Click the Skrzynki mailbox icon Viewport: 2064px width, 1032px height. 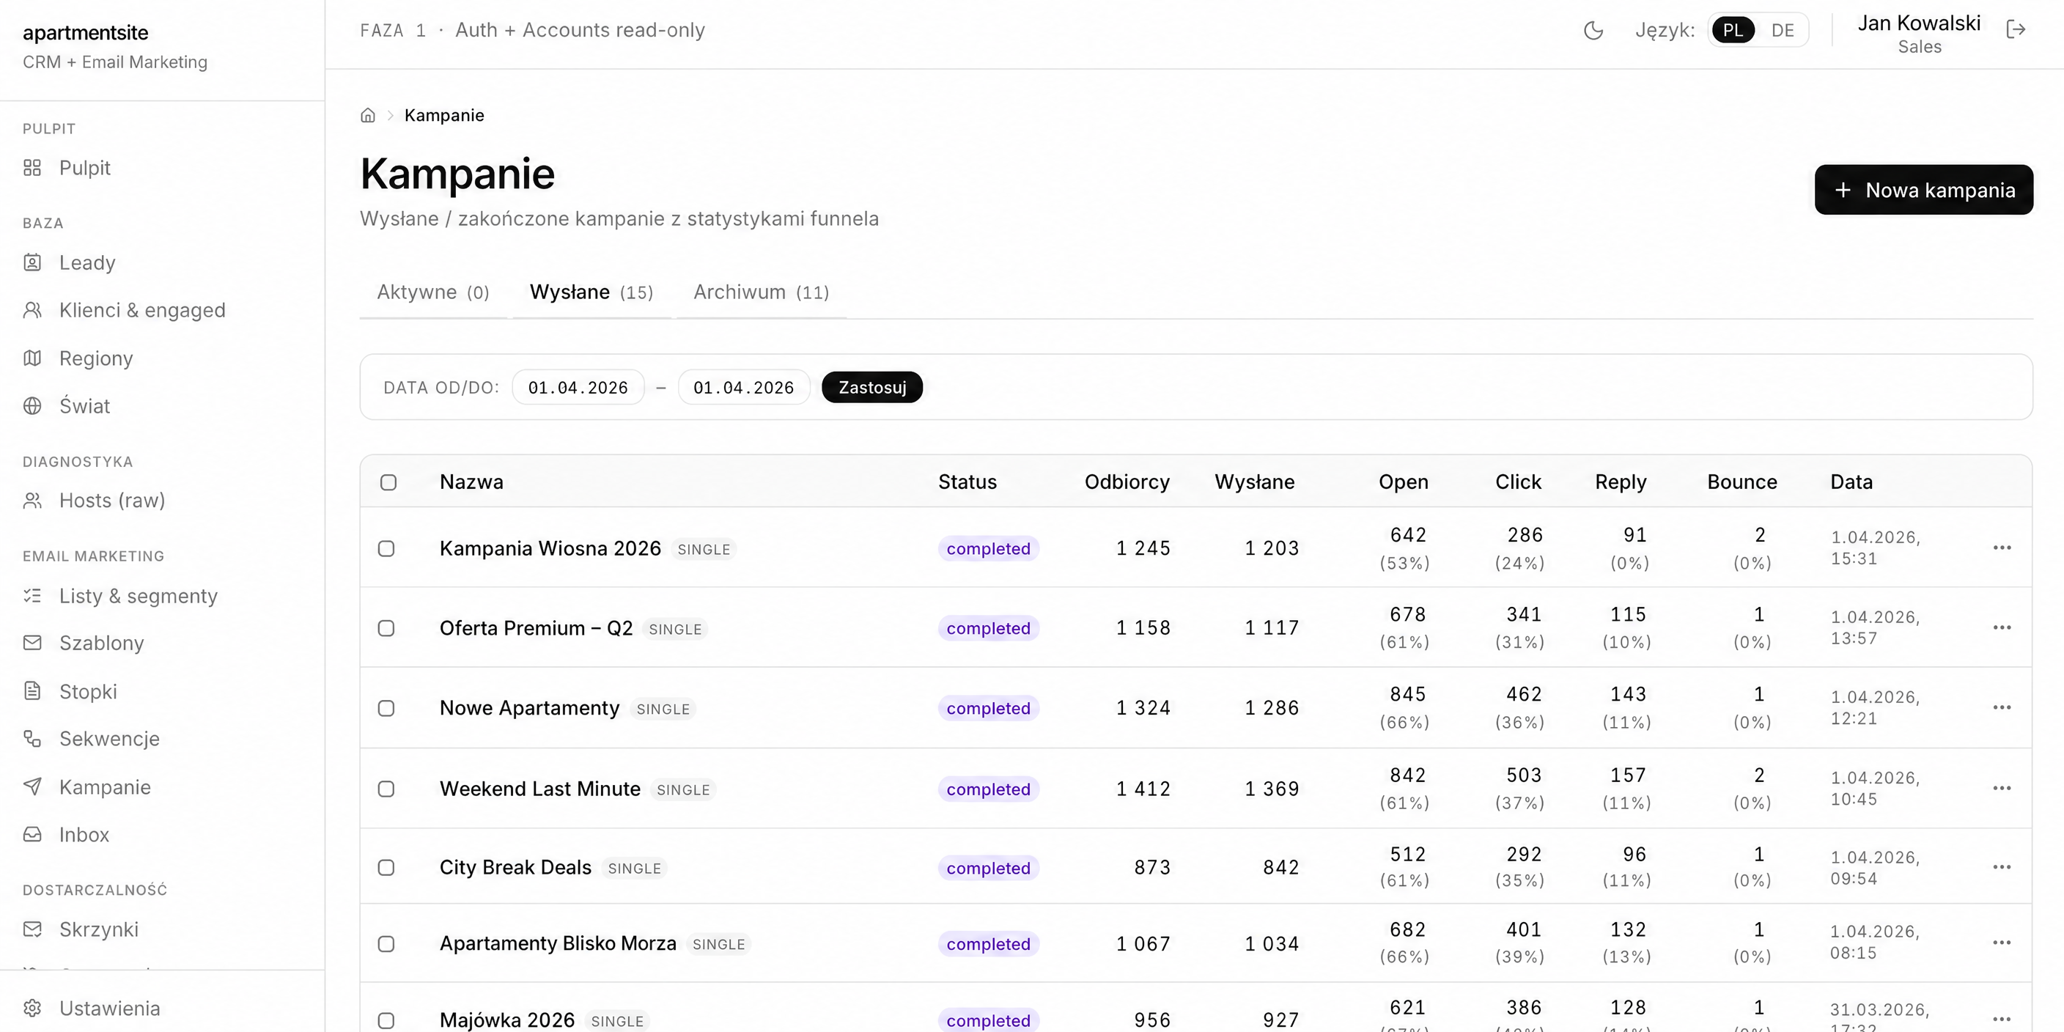(32, 929)
